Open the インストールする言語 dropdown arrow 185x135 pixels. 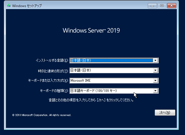(x=155, y=60)
